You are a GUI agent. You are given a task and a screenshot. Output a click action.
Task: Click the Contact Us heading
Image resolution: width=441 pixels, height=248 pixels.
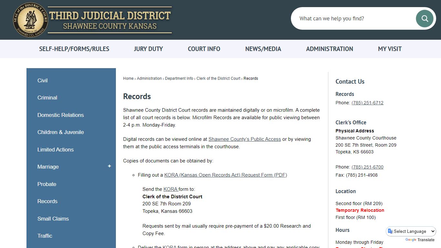coord(350,82)
